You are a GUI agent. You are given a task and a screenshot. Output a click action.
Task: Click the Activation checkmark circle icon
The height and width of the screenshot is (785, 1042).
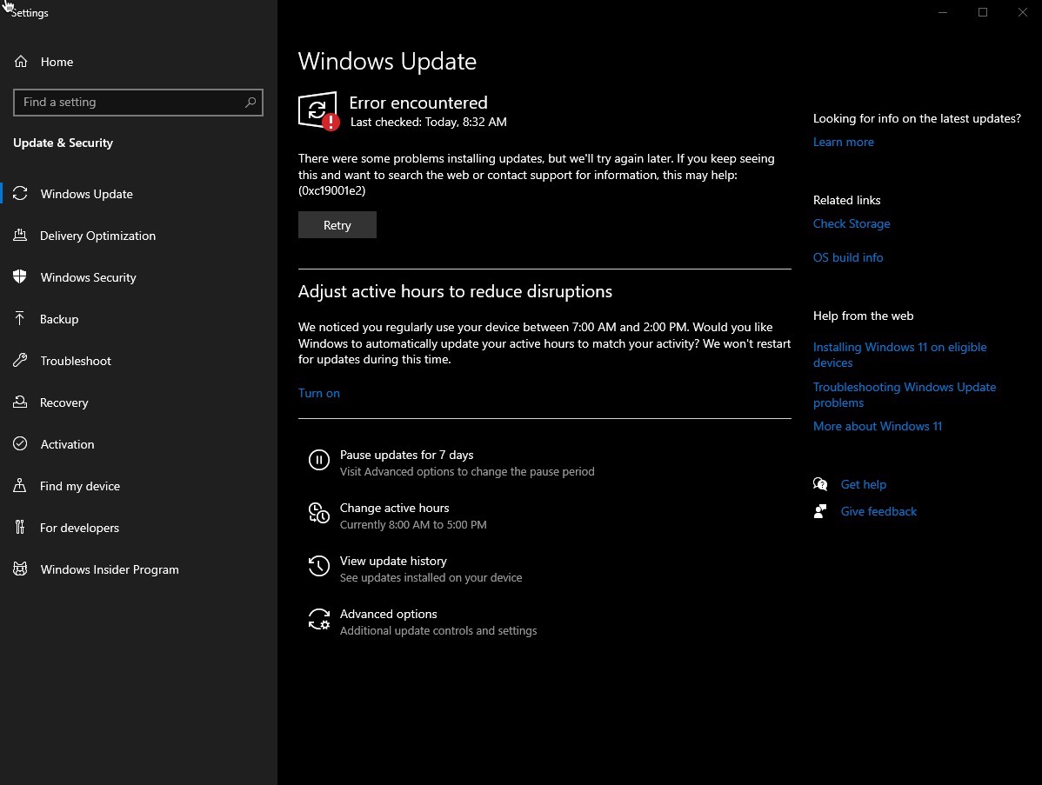point(21,443)
